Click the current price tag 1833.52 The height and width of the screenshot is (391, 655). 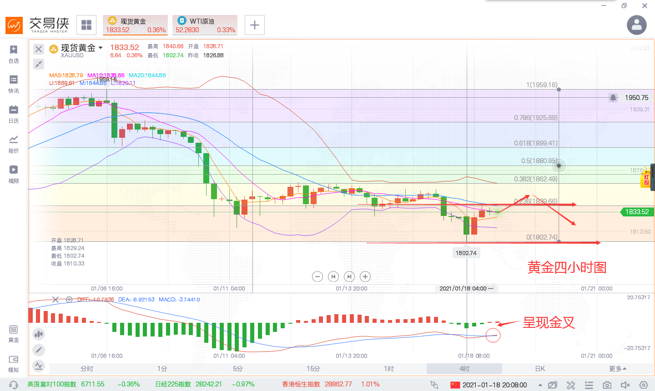637,212
